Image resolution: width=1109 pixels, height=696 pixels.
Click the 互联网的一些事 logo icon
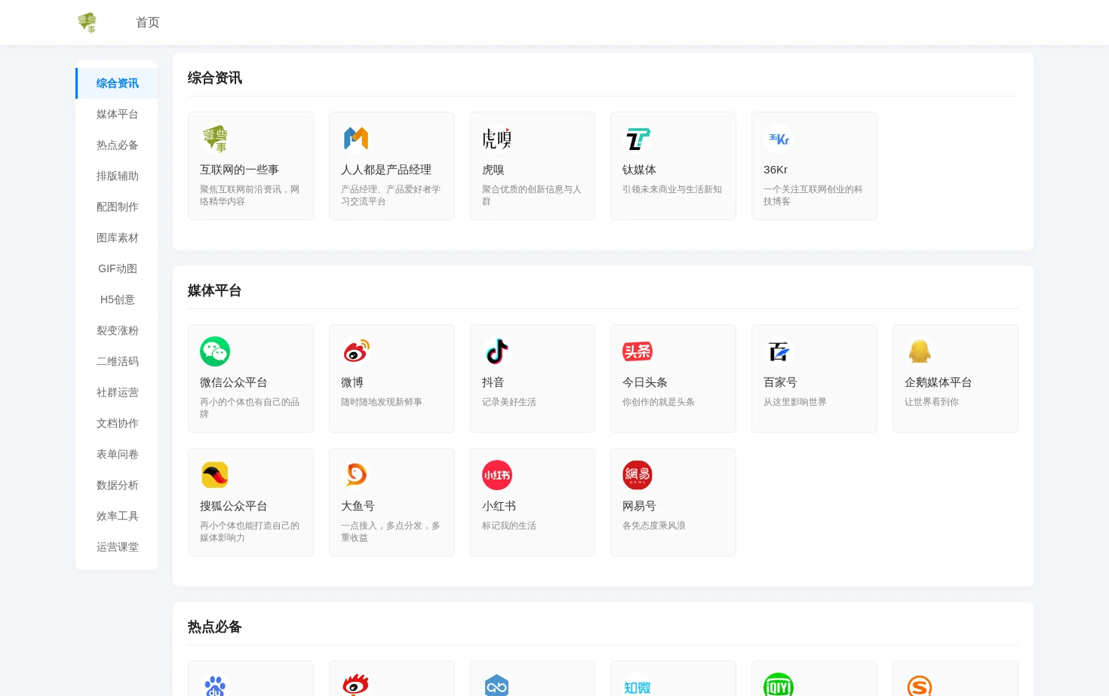(x=215, y=139)
